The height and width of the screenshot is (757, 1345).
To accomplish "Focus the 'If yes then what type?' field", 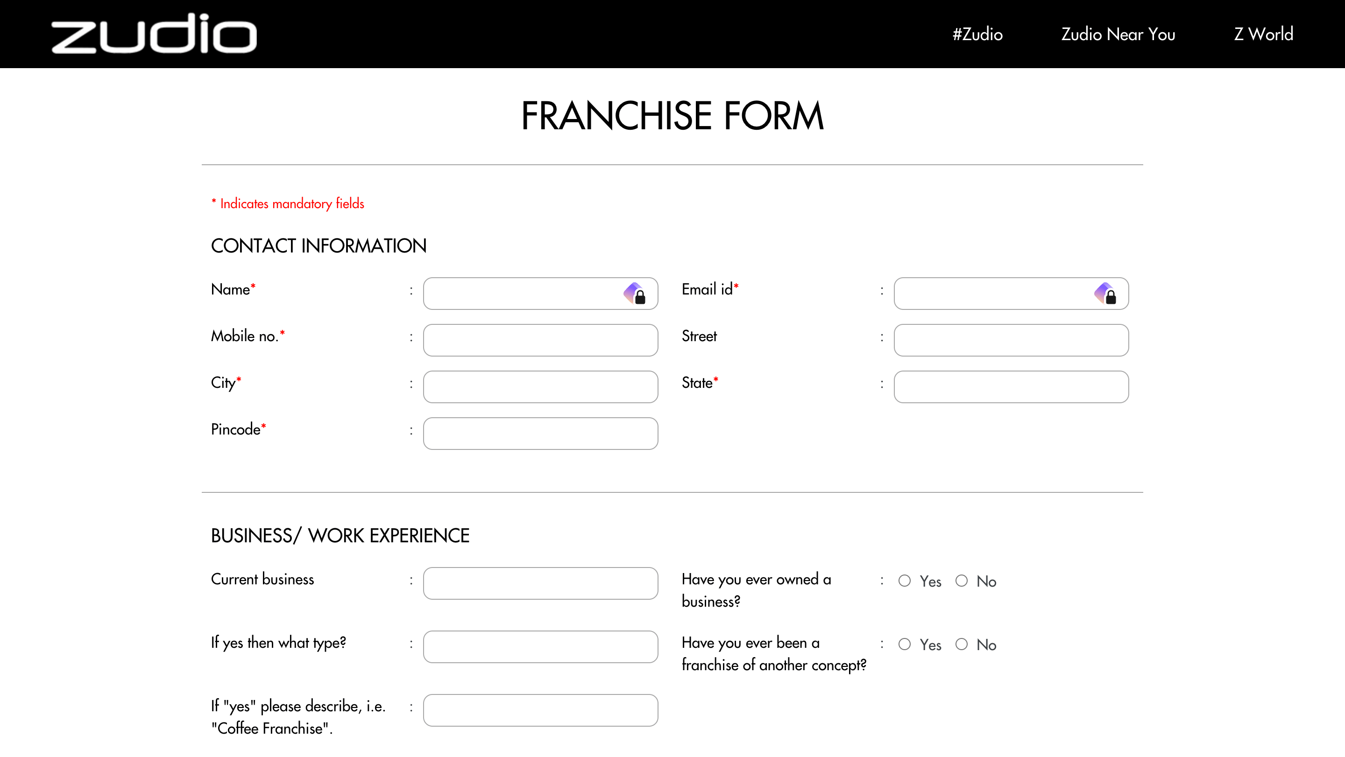I will tap(540, 647).
